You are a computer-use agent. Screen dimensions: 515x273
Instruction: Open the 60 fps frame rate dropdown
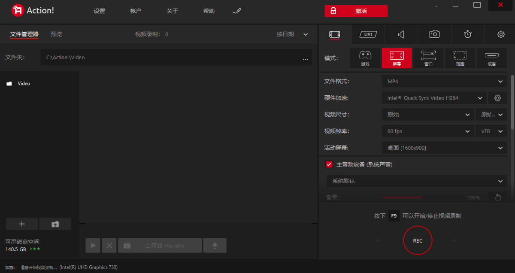427,131
